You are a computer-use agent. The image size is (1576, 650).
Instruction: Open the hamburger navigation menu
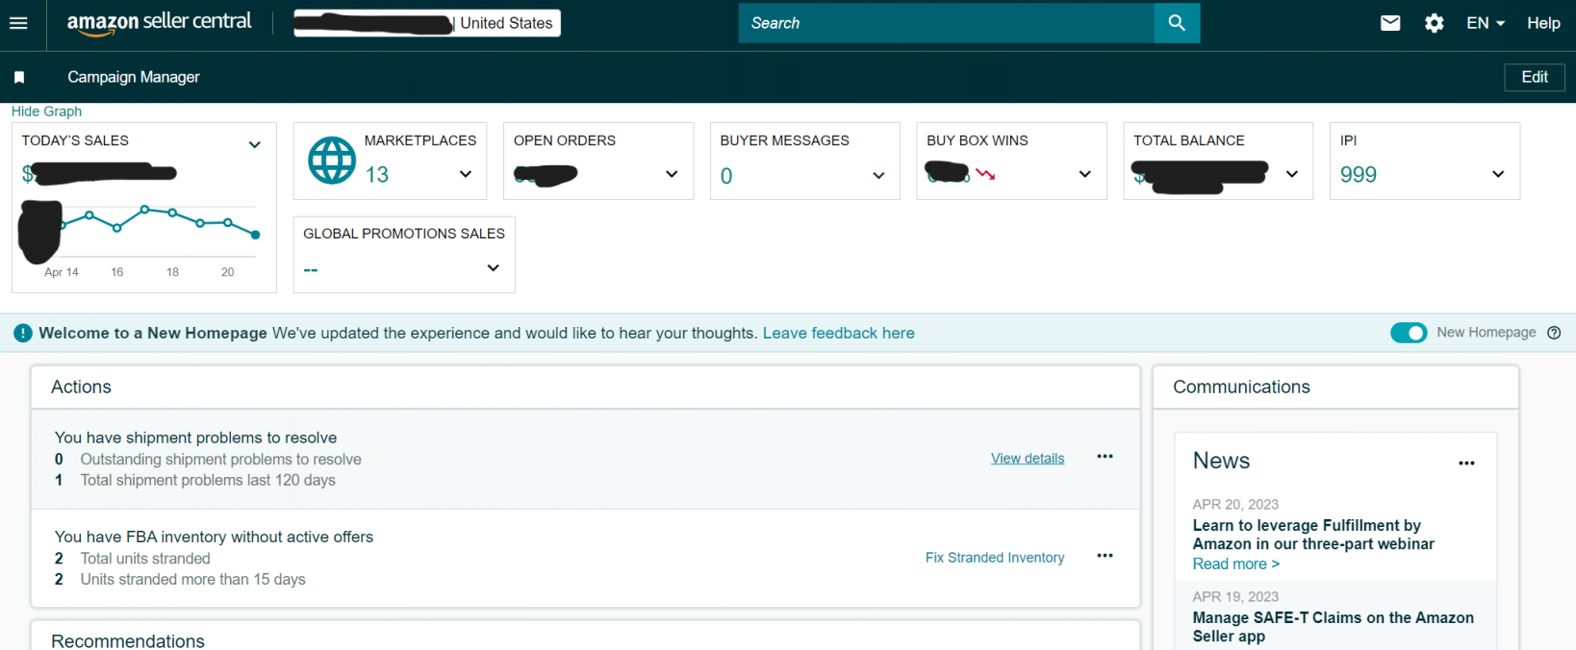point(18,23)
